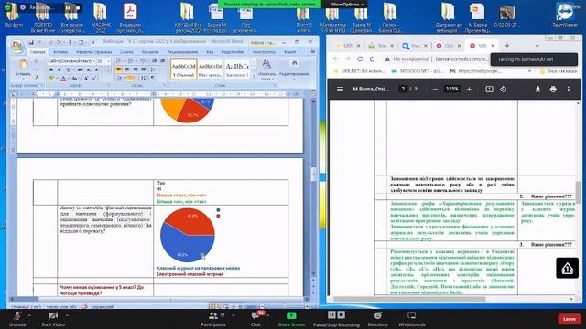Click the PDF vertical scrollbar

coord(578,192)
